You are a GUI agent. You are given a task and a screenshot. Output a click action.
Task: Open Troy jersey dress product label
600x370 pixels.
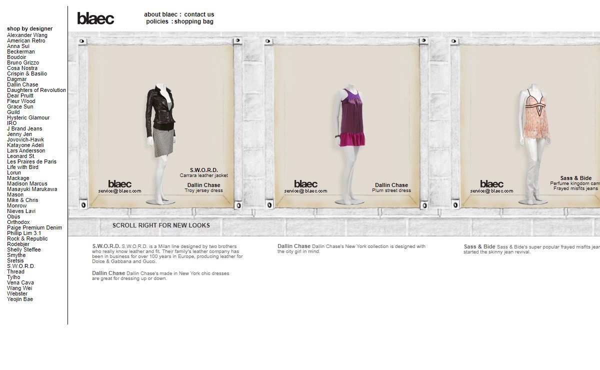[x=203, y=190]
